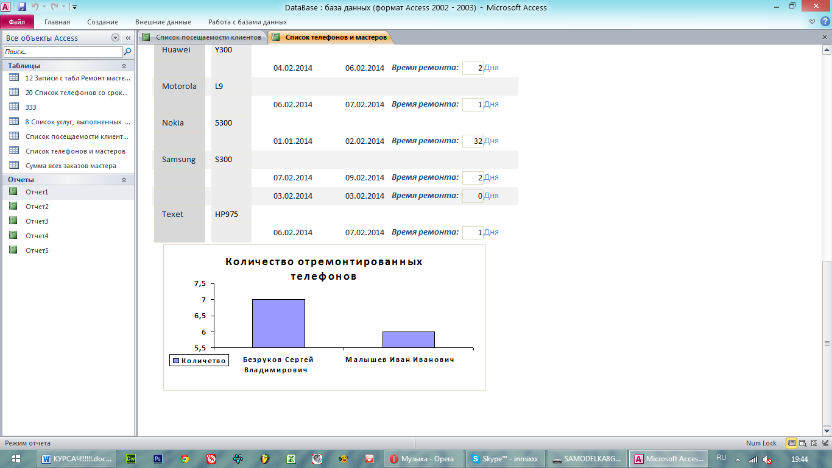Switch to the Главная ribbon tab

coord(57,22)
